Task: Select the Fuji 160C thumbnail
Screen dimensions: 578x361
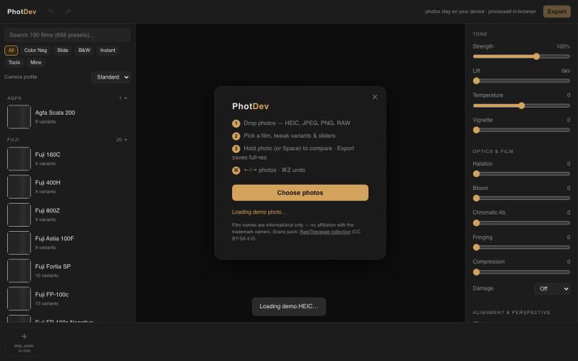Action: coord(19,158)
